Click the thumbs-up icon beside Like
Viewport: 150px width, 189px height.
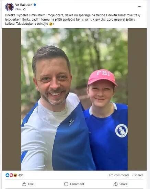pyautogui.click(x=24, y=184)
